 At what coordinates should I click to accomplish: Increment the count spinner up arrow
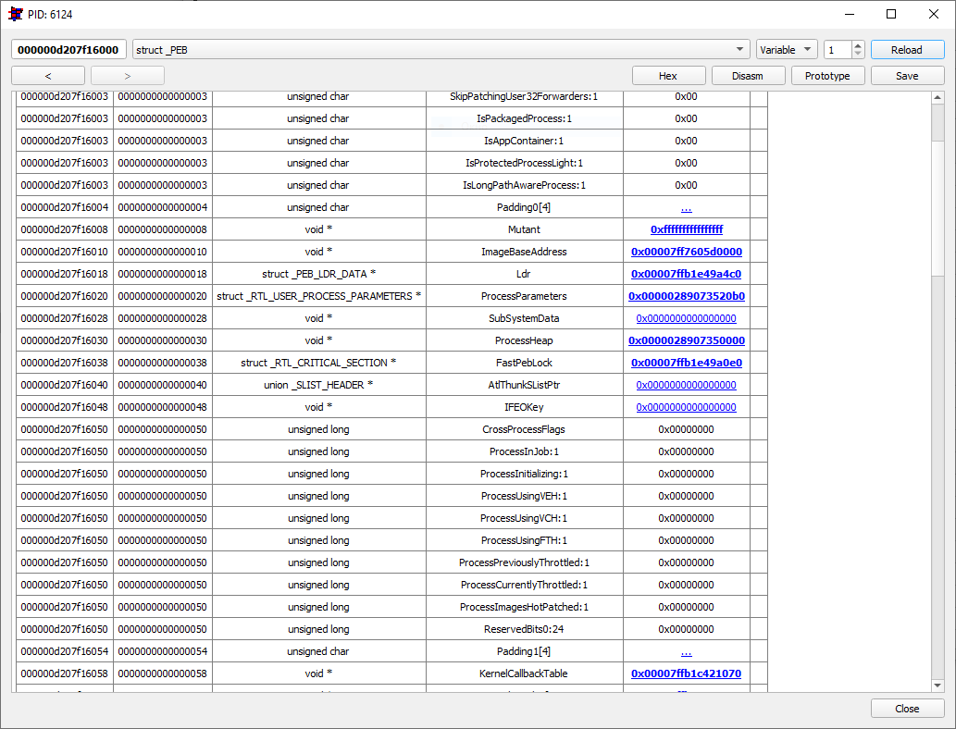[x=858, y=45]
